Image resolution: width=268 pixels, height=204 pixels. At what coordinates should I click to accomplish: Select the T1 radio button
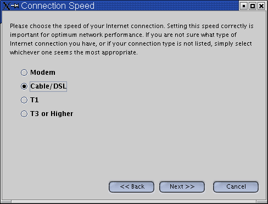[x=24, y=100]
